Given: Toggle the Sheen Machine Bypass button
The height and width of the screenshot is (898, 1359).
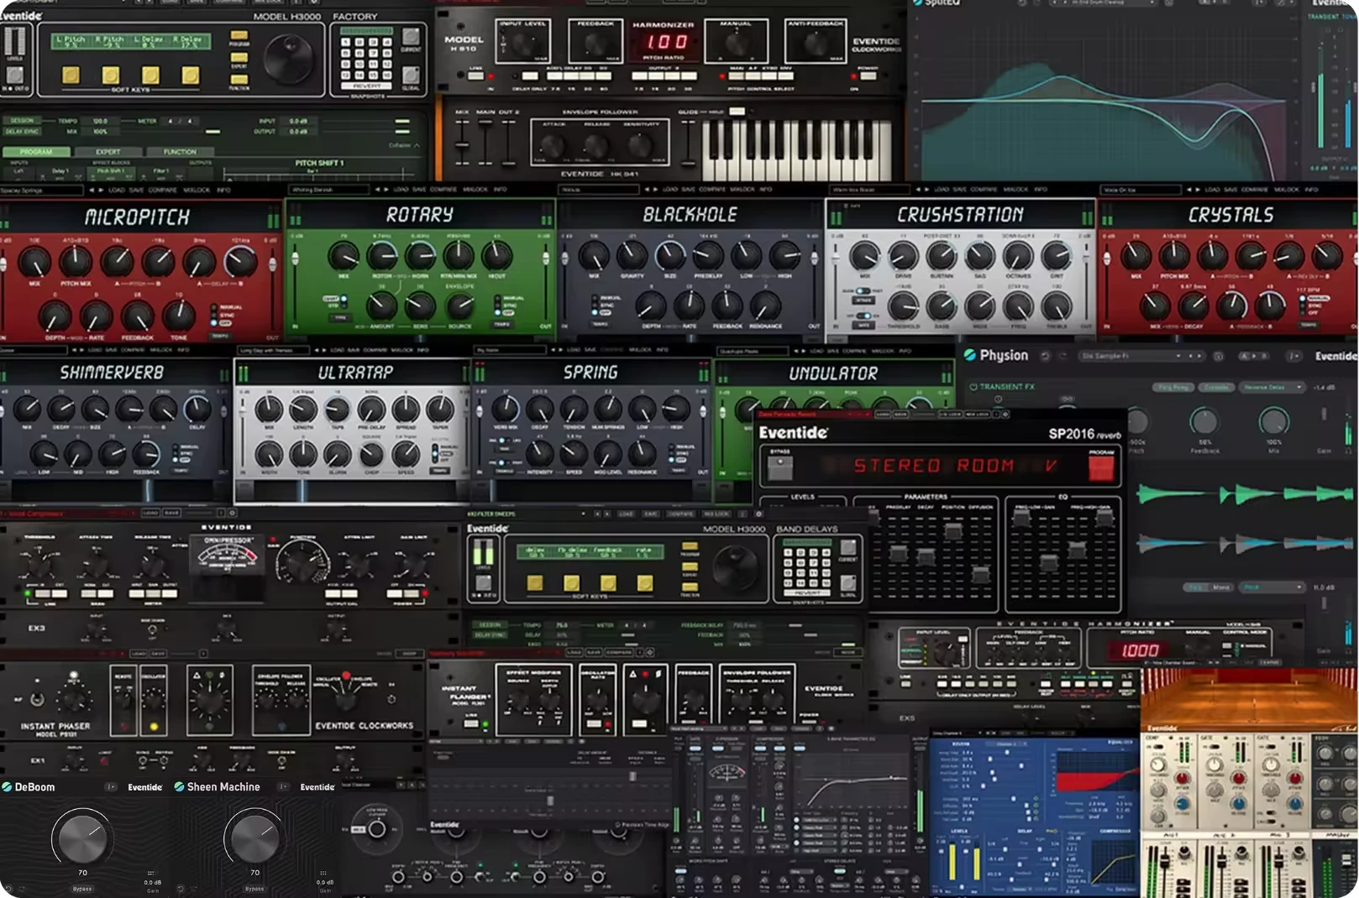Looking at the screenshot, I should point(254,889).
